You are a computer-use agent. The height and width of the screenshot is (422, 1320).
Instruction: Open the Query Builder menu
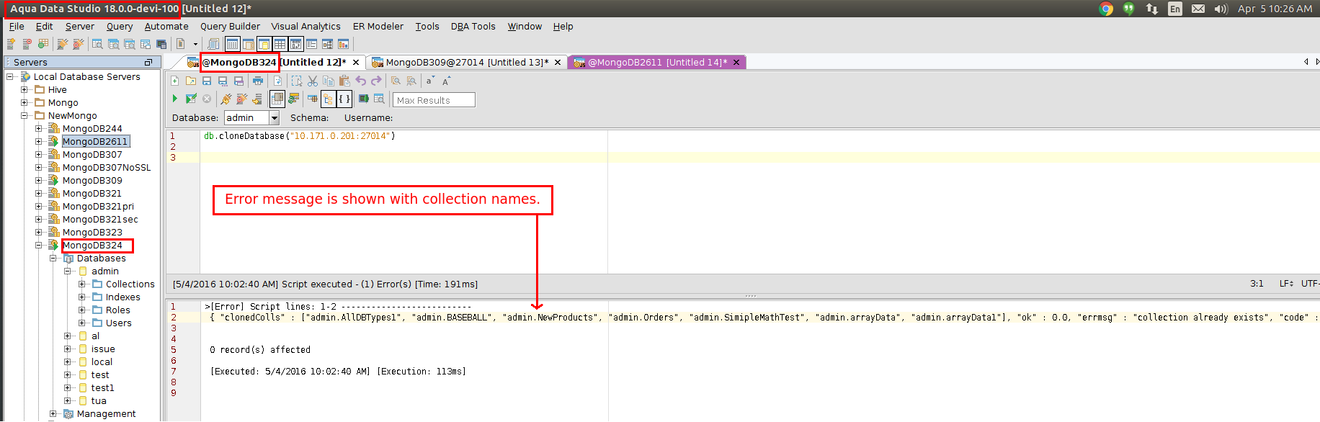pos(230,26)
